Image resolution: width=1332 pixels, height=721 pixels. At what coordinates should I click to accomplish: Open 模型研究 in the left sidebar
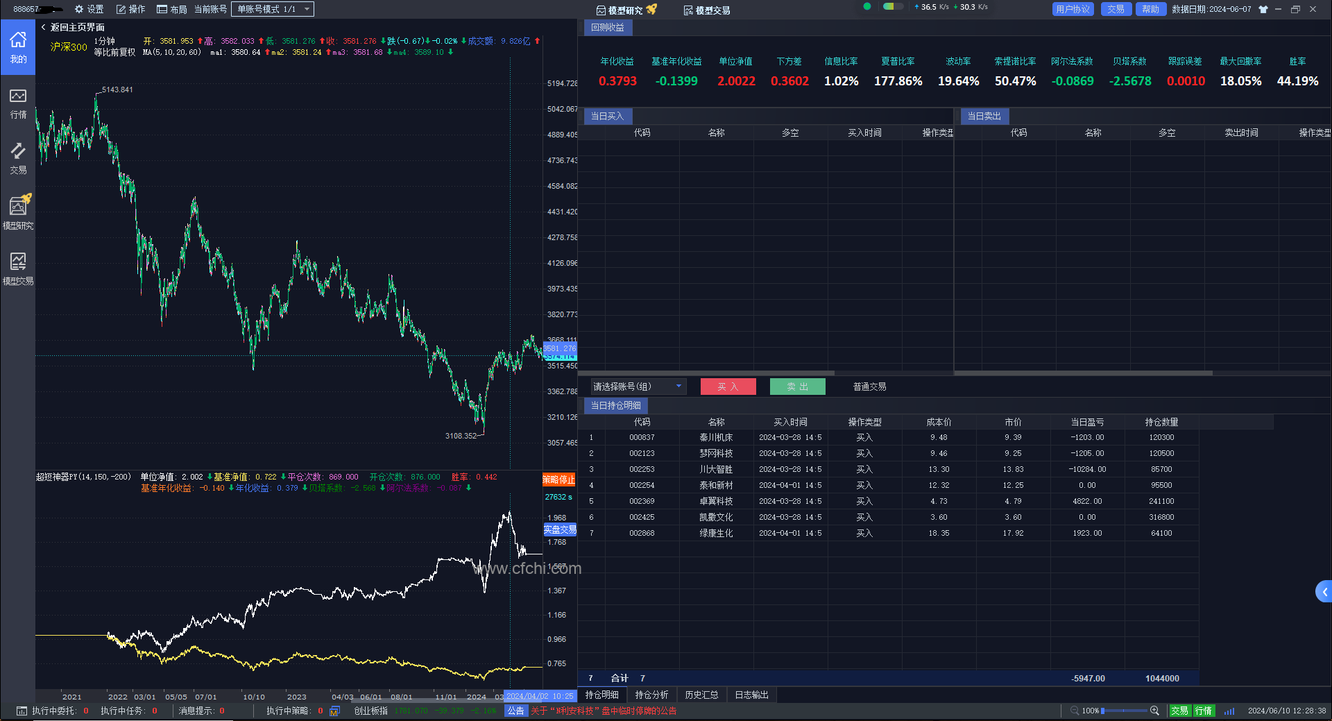(18, 213)
